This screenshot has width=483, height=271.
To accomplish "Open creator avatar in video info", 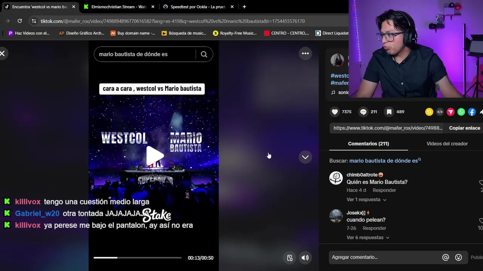I will point(337,60).
